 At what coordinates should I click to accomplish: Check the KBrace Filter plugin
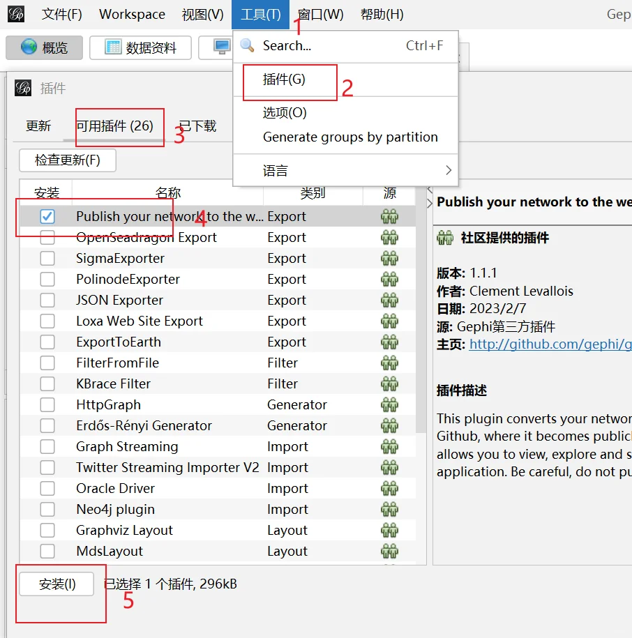coord(47,383)
